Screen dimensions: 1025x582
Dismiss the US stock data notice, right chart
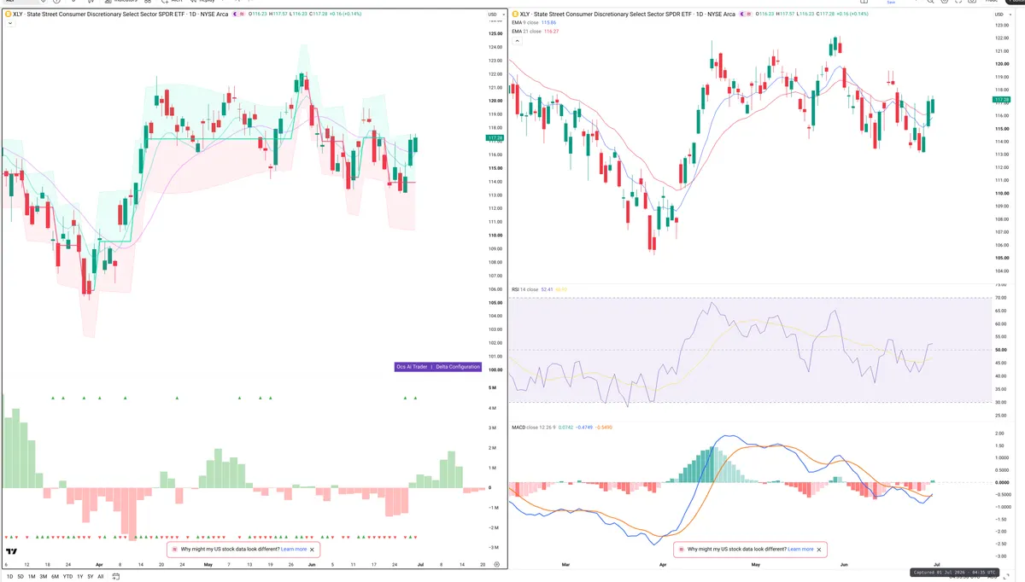click(x=820, y=550)
